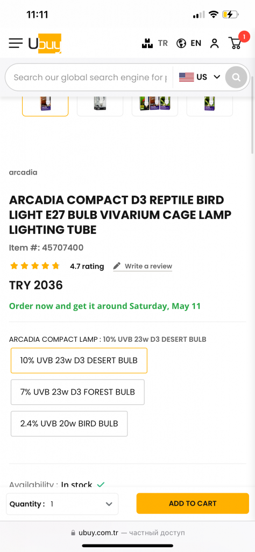Open the arcadia brand link
Screen dimensions: 255x552
pos(23,172)
